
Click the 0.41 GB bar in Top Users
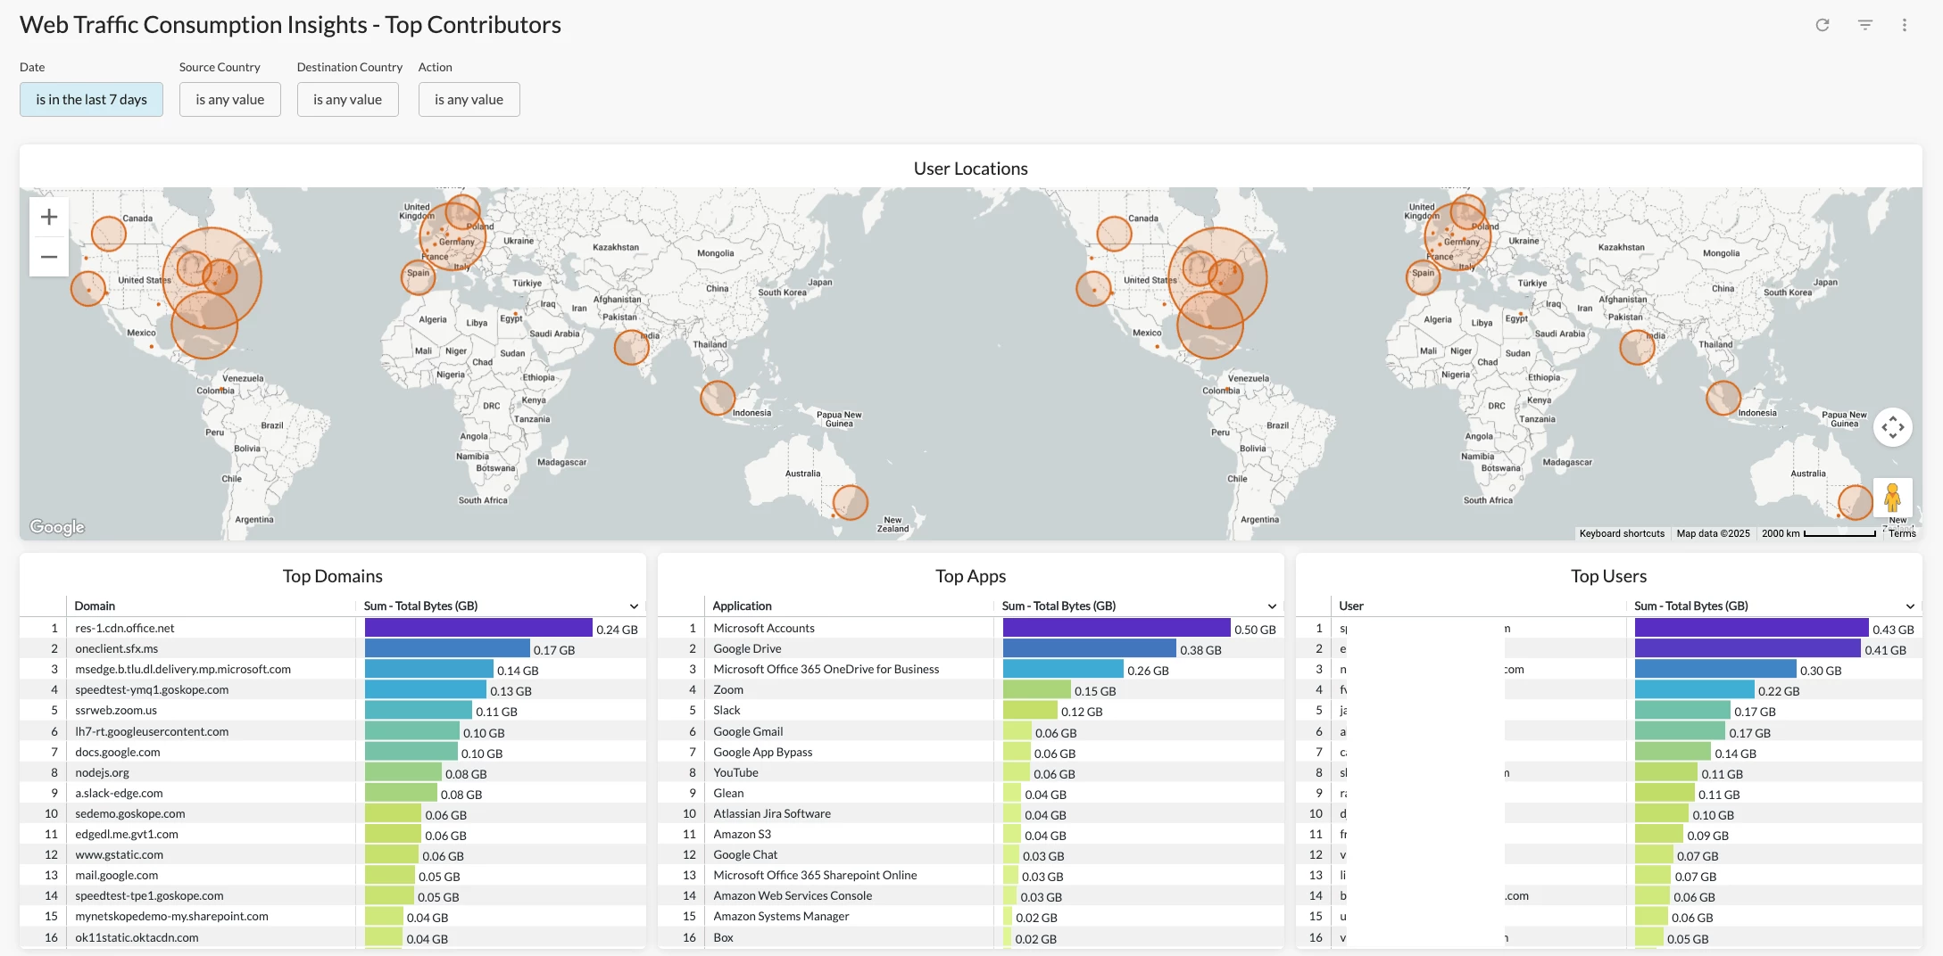(1748, 648)
